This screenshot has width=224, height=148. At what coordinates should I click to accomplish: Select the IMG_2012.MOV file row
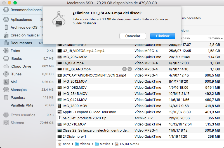(x=140, y=81)
